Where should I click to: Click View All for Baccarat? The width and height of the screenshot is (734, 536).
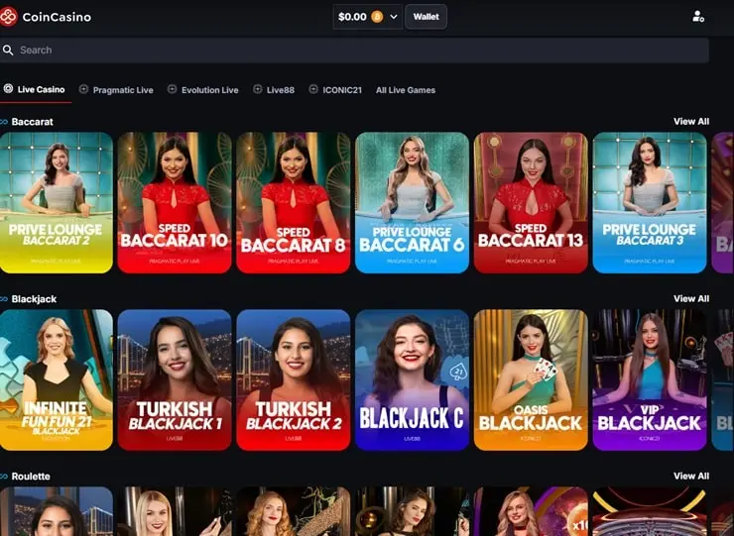691,122
